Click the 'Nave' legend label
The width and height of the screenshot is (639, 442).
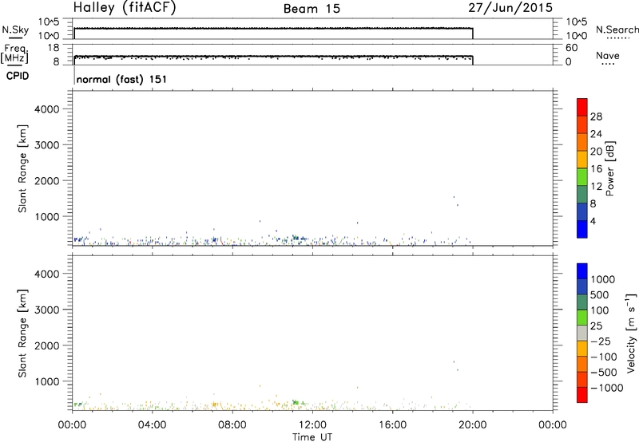tap(608, 56)
